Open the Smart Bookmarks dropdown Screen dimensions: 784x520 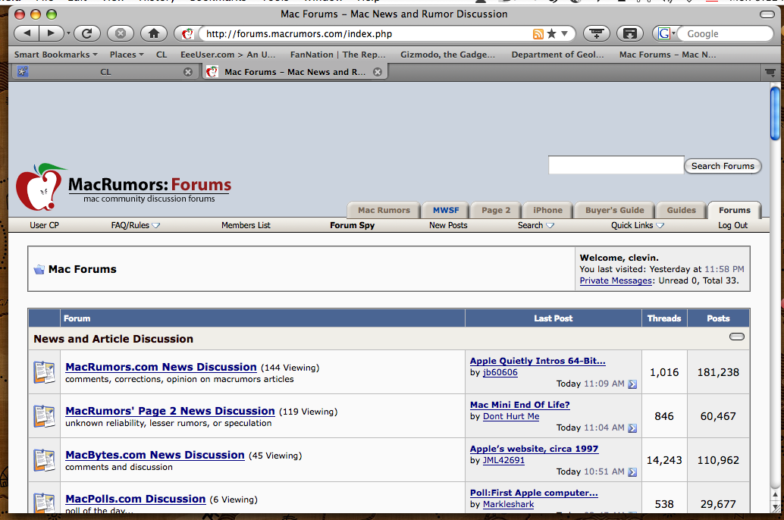[55, 55]
